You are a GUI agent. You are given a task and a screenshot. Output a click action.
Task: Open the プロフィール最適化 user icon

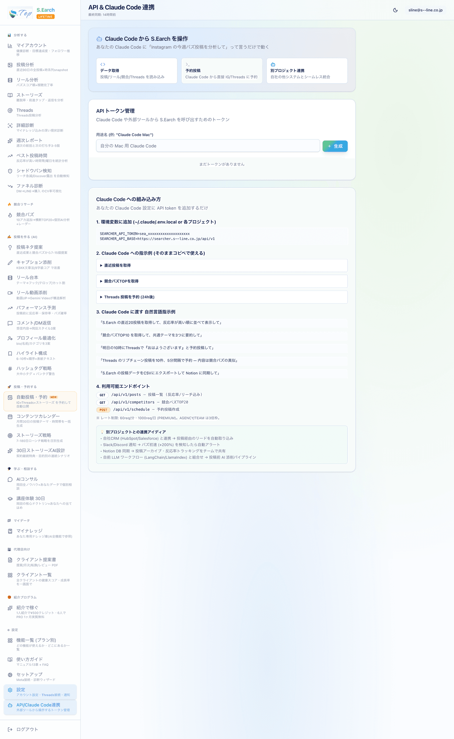pos(10,338)
